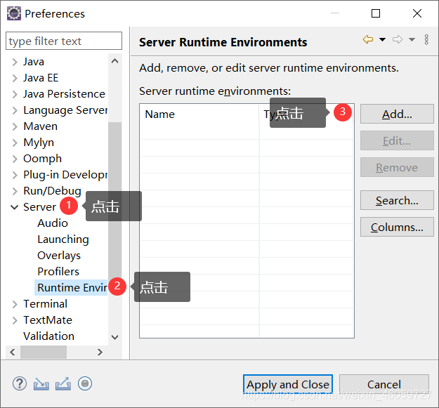Viewport: 439px width, 408px height.
Task: Expand the Java EE tree node
Action: click(x=15, y=78)
